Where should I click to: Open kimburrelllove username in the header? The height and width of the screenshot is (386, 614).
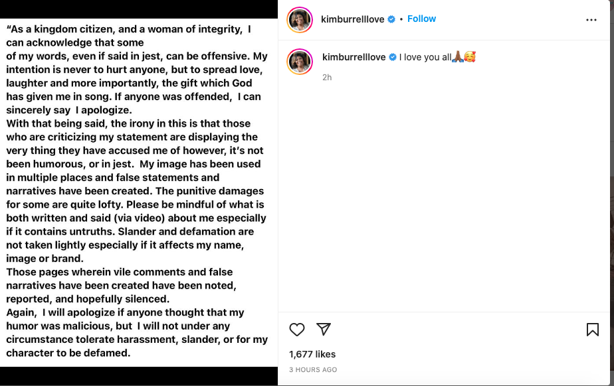352,19
